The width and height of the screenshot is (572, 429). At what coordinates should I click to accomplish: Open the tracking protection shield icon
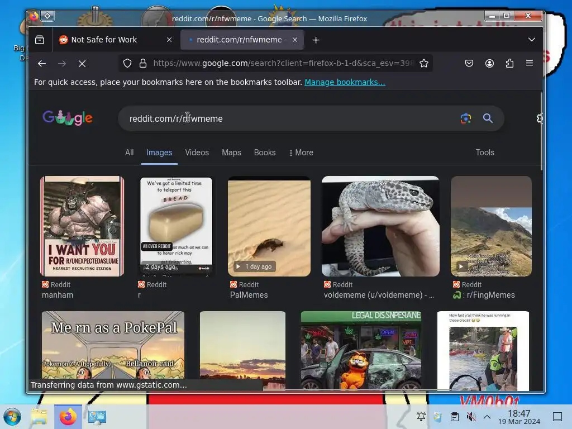(127, 64)
